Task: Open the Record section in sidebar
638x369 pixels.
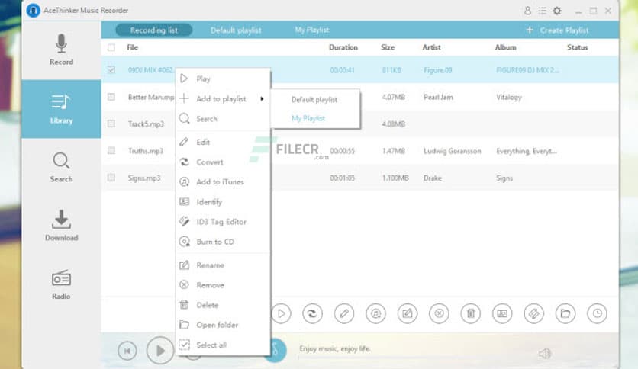Action: (x=62, y=50)
